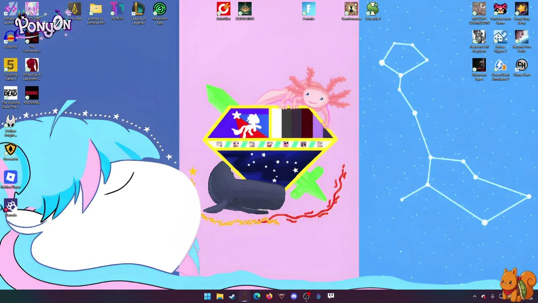Open the Windows Start menu
The height and width of the screenshot is (303, 538).
207,296
